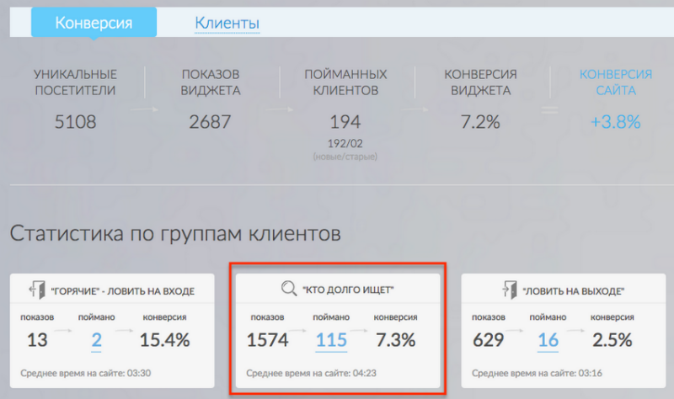Screen dimensions: 674x399
Task: Click the ПОЙМАННЫХ КЛИЕНТОВ label
Action: click(345, 82)
